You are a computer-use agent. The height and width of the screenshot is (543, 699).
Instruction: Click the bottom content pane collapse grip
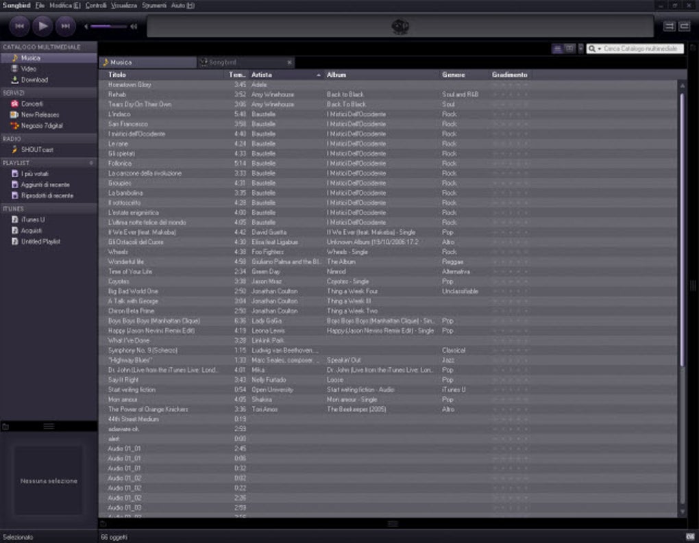coord(393,523)
